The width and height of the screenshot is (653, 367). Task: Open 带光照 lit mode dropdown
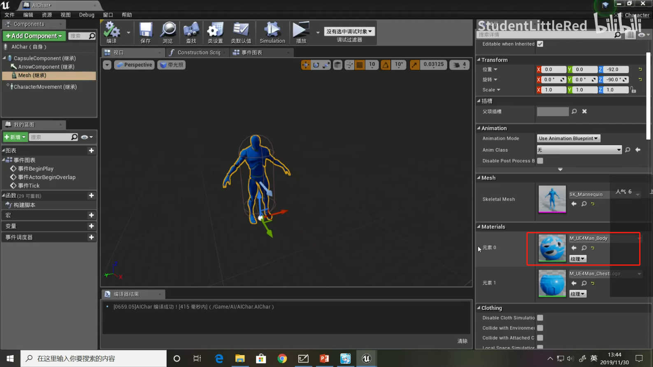(172, 65)
